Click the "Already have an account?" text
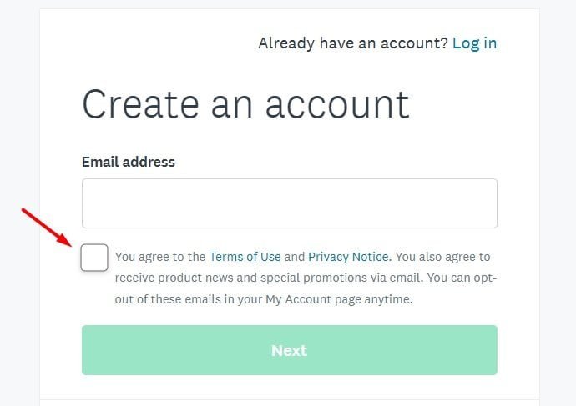The height and width of the screenshot is (406, 576). pyautogui.click(x=352, y=43)
